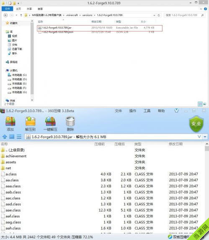Go up one level in 360压缩
This screenshot has width=209, height=240.
[x=5, y=137]
